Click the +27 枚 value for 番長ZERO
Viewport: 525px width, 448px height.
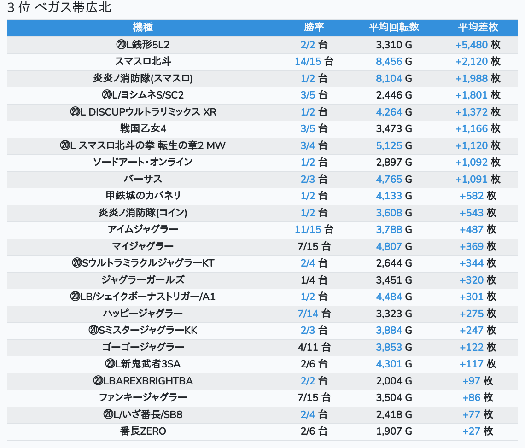pos(478,431)
